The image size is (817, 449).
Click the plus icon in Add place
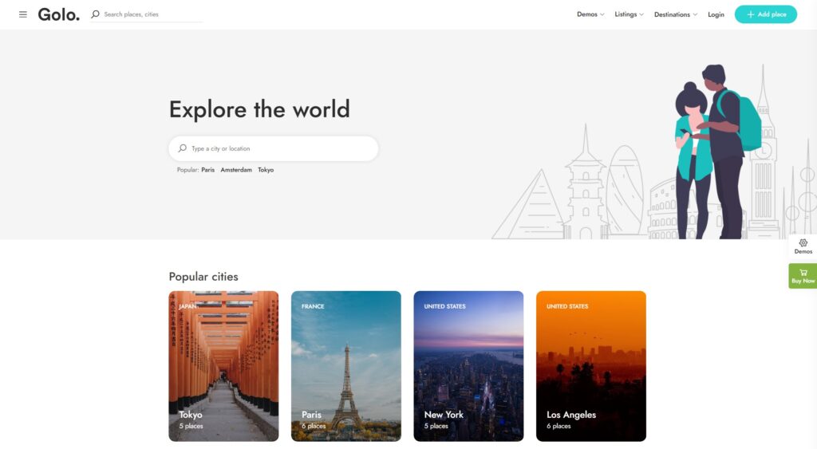750,14
